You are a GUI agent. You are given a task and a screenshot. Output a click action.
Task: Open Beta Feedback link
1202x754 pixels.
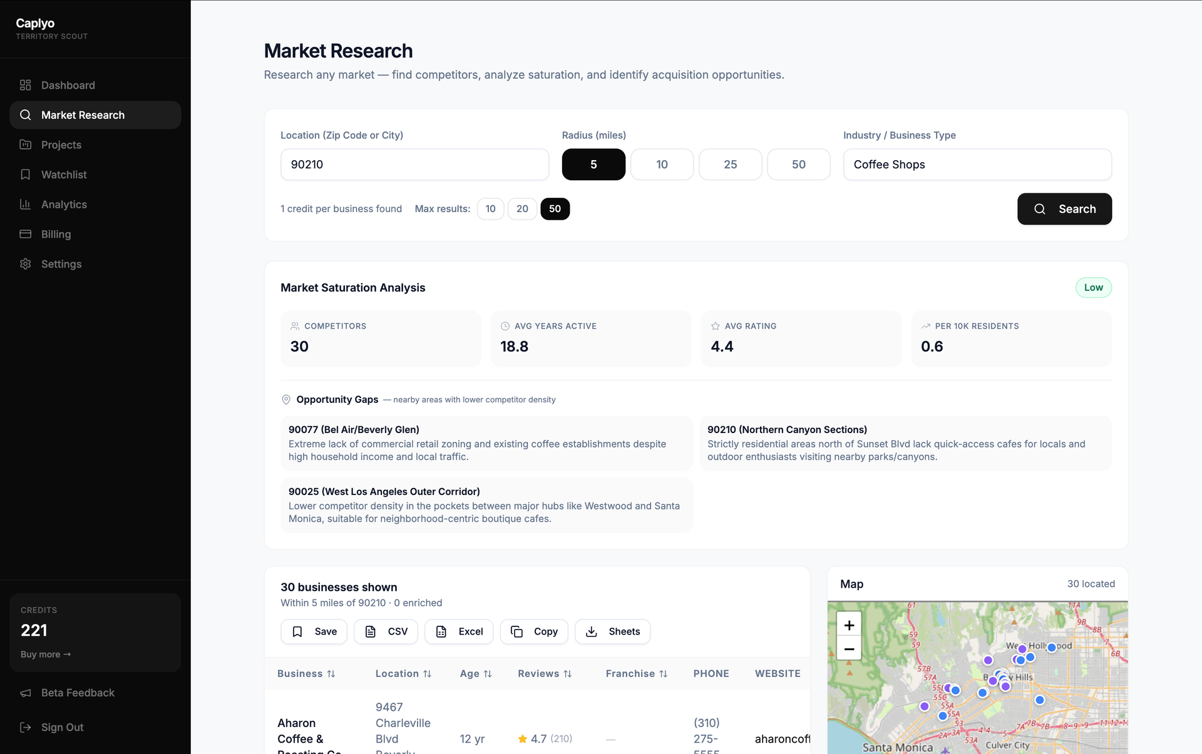click(78, 693)
